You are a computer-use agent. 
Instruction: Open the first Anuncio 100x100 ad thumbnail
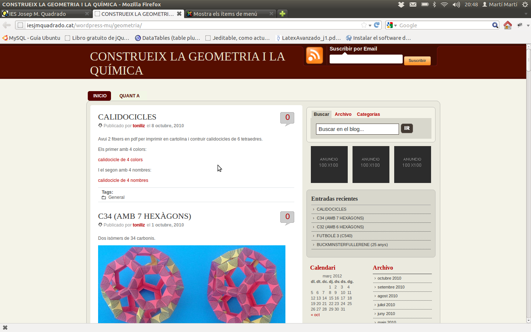pos(329,165)
